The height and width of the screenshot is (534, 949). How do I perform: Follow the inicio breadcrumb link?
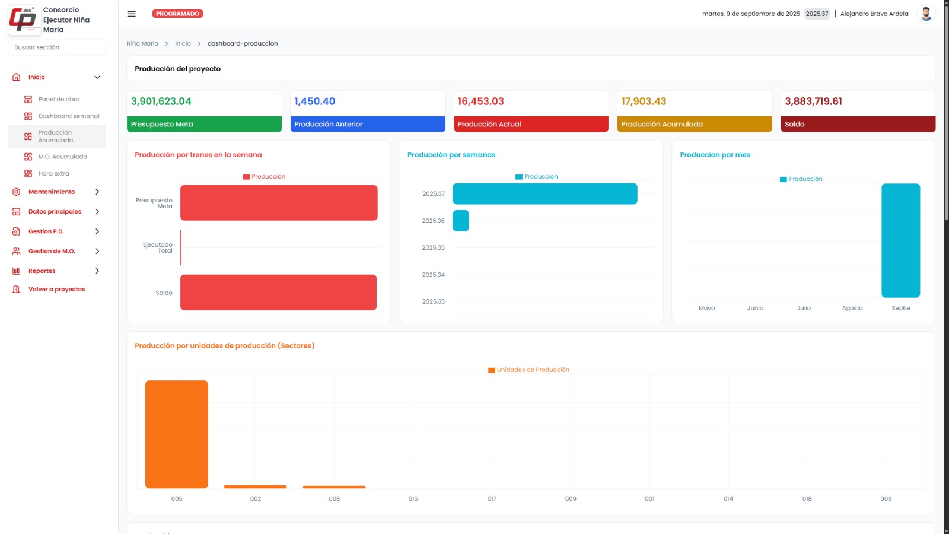(183, 44)
